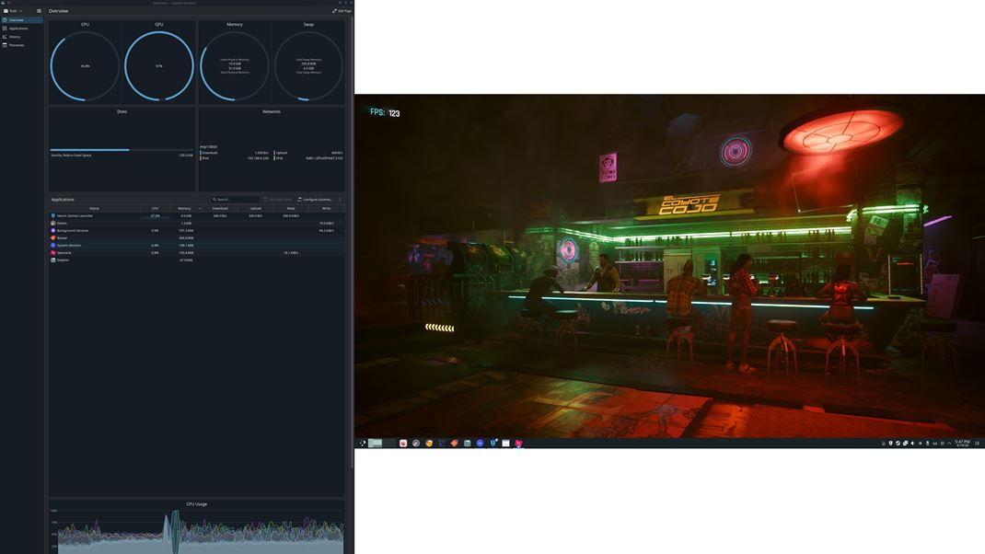Select the Background Services row
Image resolution: width=985 pixels, height=554 pixels.
coord(197,230)
